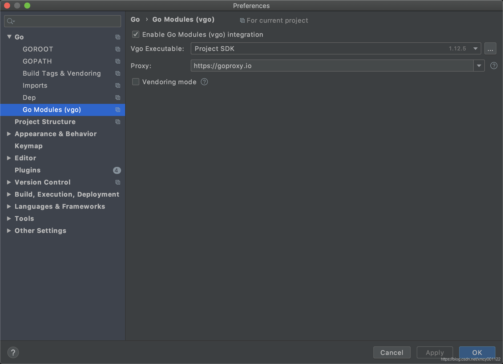Open the Proxy URL dropdown arrow
The width and height of the screenshot is (503, 364).
(479, 66)
